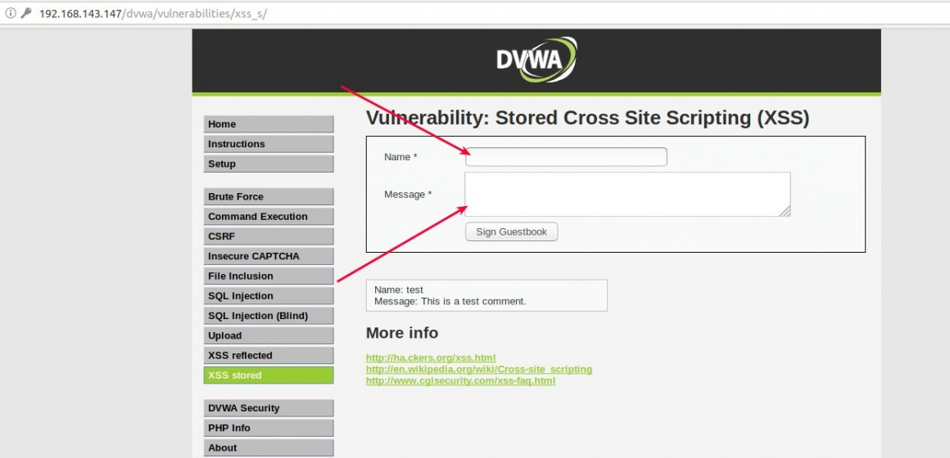Open SQL Injection (Blind) page
This screenshot has height=458, width=950.
coord(269,316)
